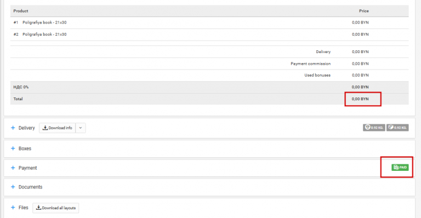421x218 pixels.
Task: Expand the Documents section plus icon
Action: (x=13, y=187)
